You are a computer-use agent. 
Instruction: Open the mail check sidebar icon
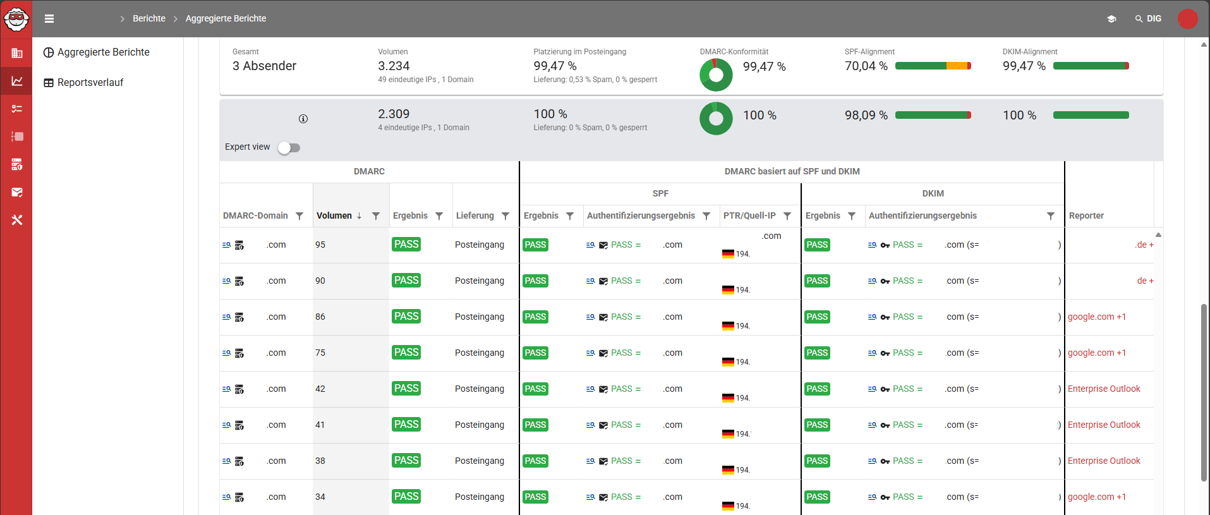(17, 192)
